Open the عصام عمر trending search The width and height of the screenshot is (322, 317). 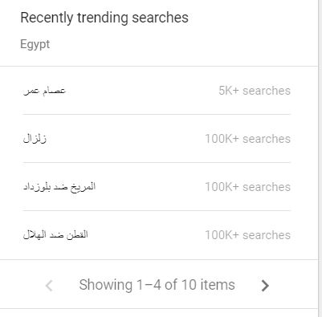[x=44, y=91]
